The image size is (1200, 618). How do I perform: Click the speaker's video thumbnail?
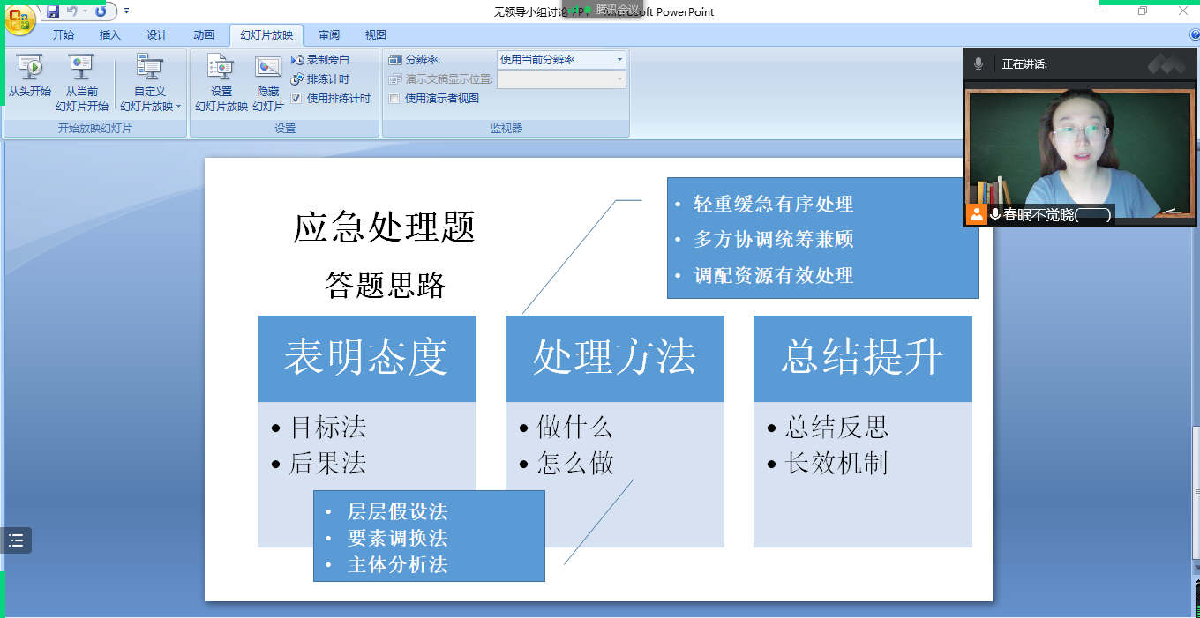[1079, 150]
